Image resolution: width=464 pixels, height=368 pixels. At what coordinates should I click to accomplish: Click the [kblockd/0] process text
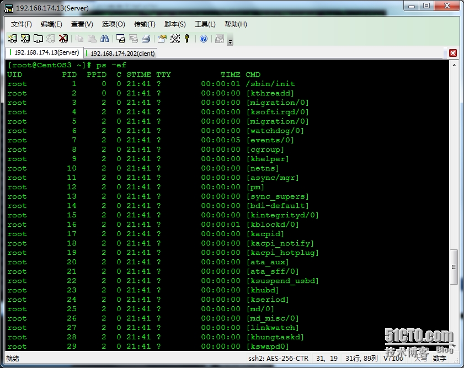tap(273, 225)
